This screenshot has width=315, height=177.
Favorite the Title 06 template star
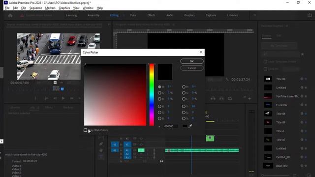pos(306,79)
